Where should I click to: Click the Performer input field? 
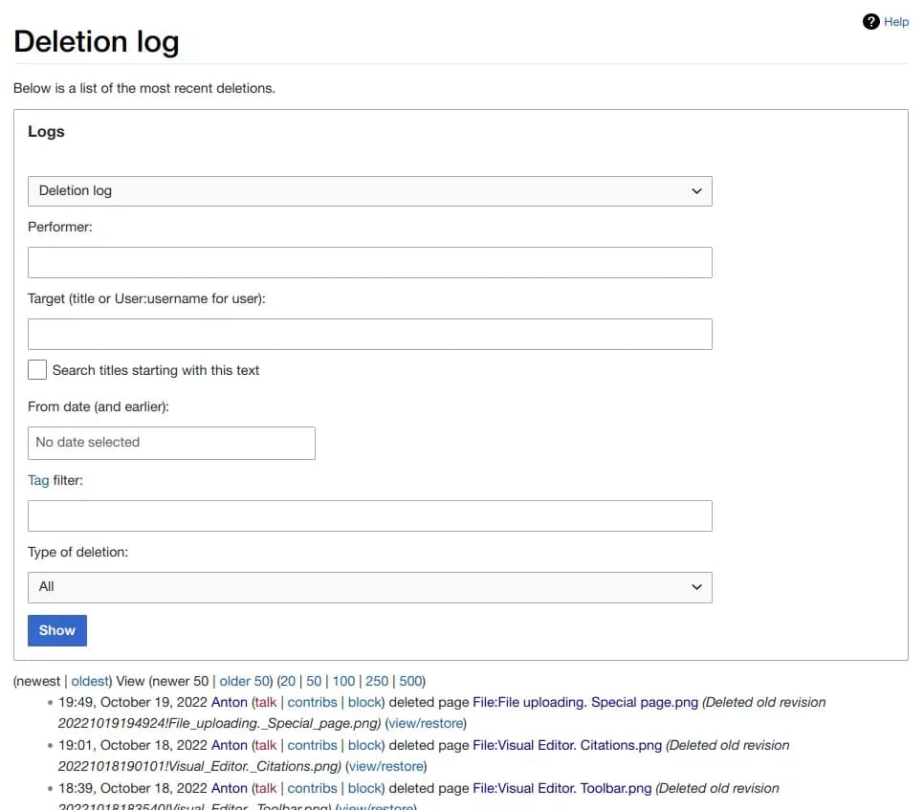(370, 262)
